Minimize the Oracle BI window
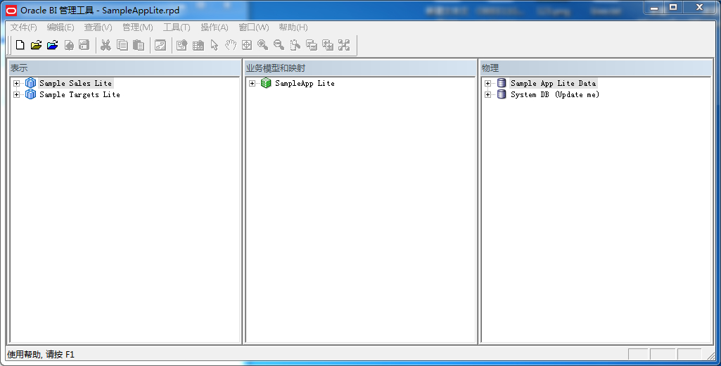This screenshot has width=721, height=366. pyautogui.click(x=654, y=7)
